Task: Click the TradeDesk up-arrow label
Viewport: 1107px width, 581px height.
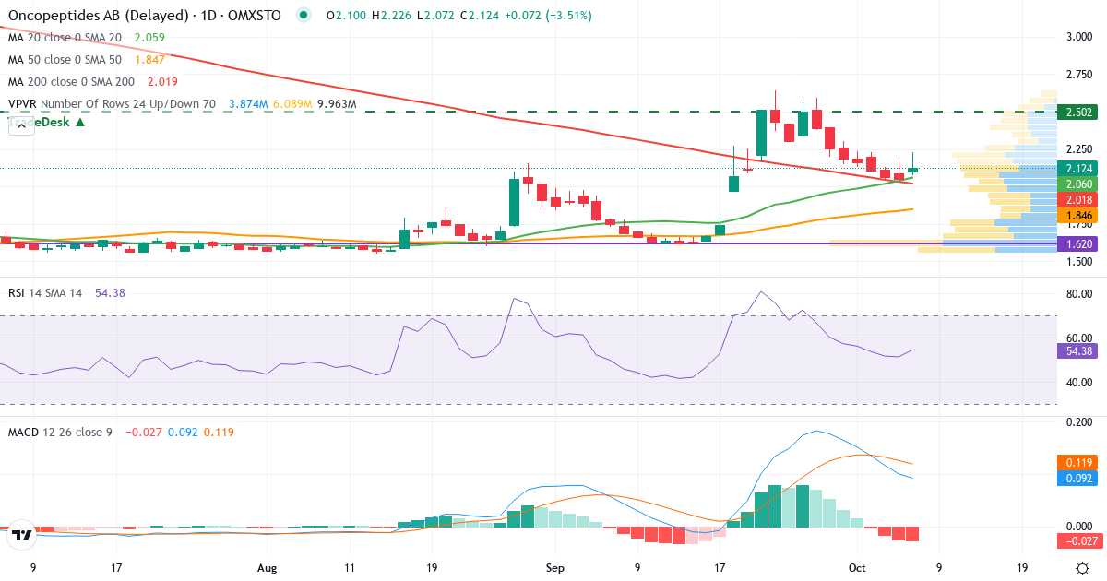Action: coord(47,122)
